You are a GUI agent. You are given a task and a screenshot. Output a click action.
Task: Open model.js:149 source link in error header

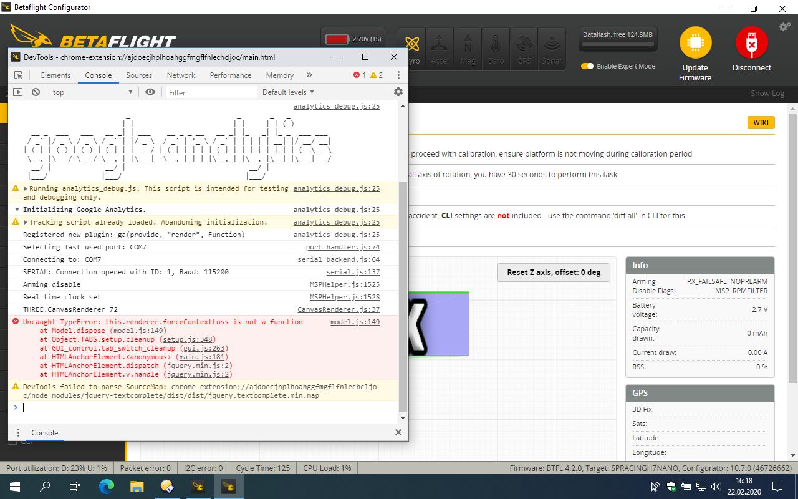pyautogui.click(x=355, y=322)
